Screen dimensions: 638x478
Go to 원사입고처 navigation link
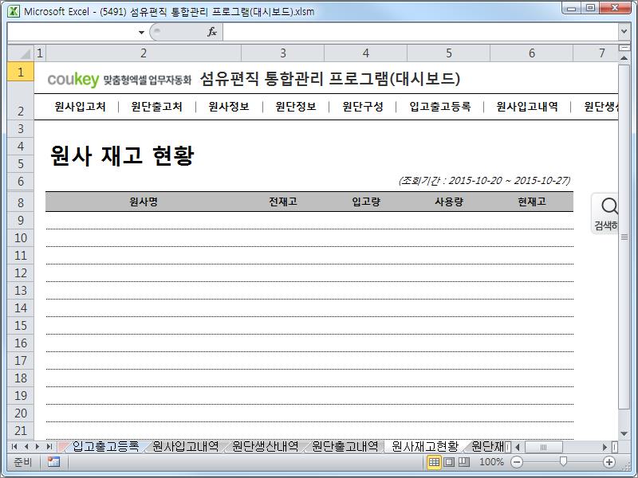point(81,107)
